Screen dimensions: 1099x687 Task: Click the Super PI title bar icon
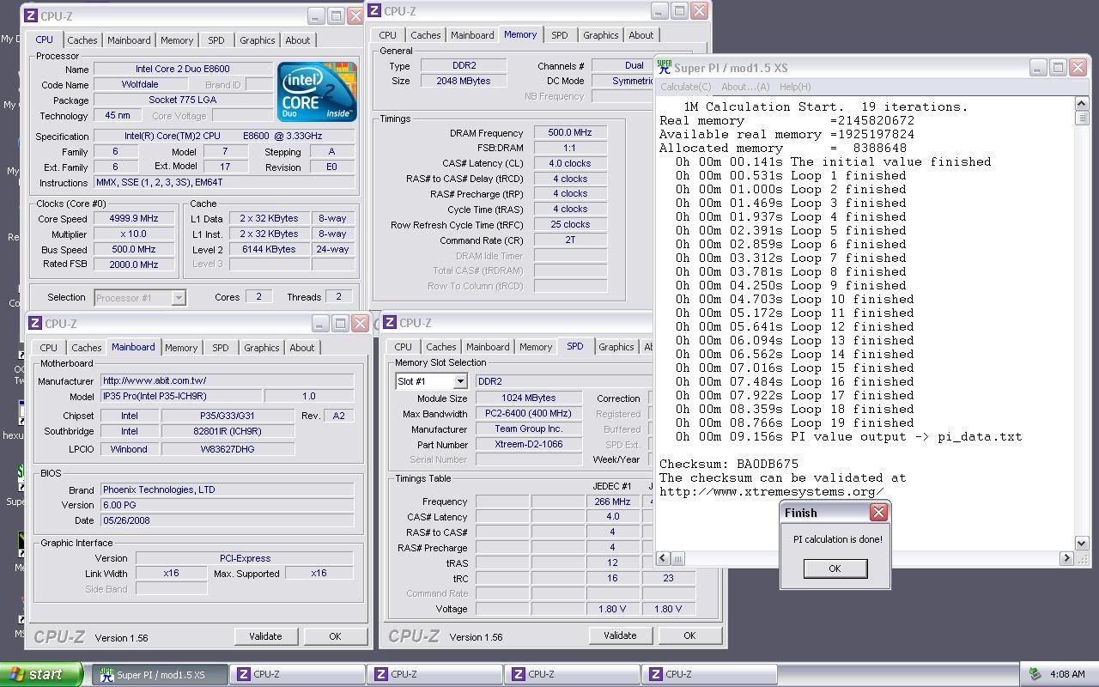tap(664, 68)
